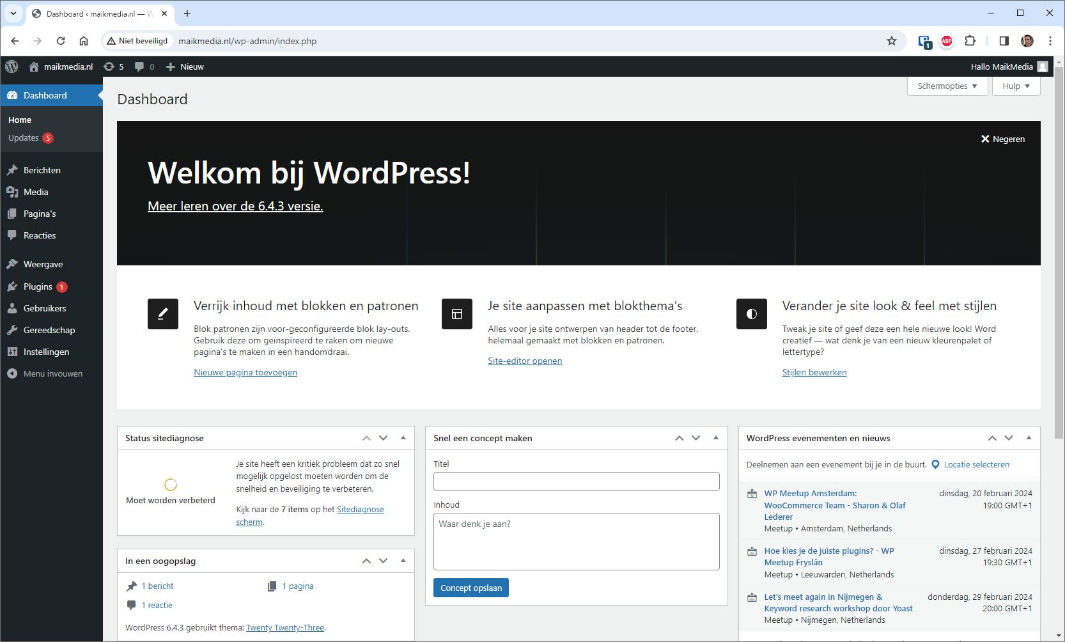Viewport: 1065px width, 642px height.
Task: Click the browser home button
Action: (84, 41)
